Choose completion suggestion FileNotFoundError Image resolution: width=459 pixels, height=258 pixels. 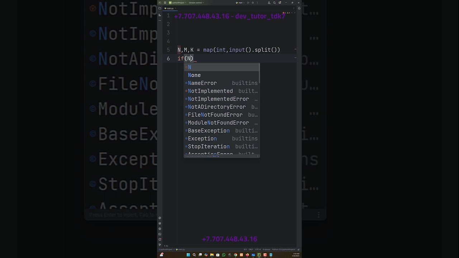point(222,115)
